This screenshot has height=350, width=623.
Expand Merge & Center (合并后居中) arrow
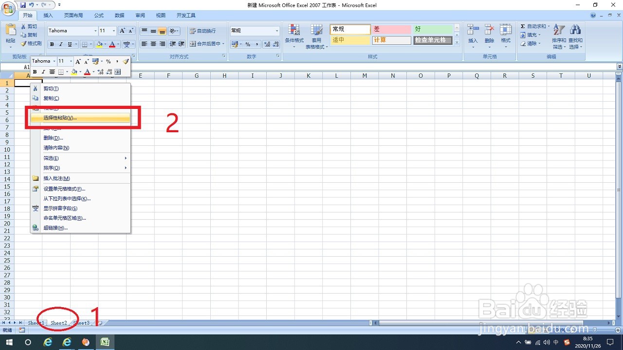tap(223, 44)
